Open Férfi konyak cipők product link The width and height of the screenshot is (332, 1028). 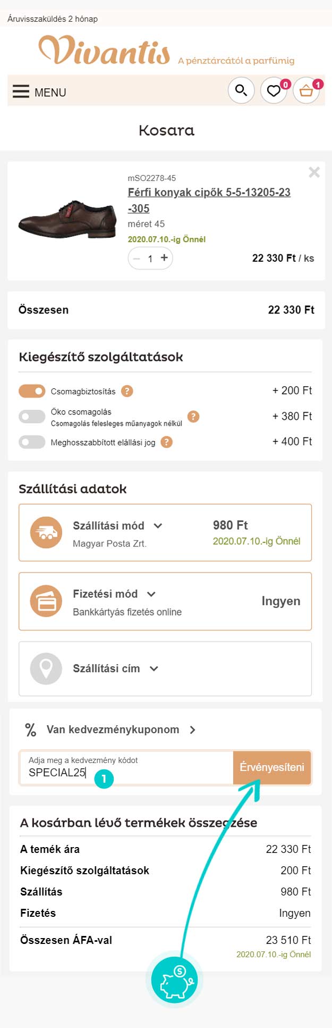[x=209, y=200]
